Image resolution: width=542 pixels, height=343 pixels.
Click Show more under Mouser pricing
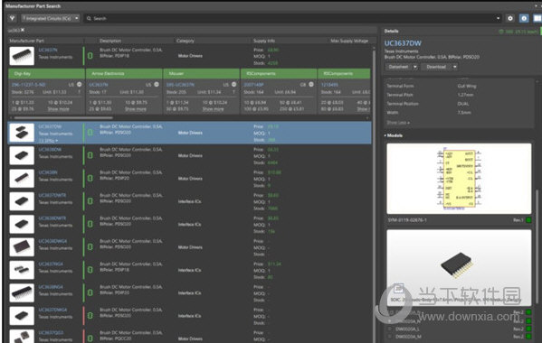coord(213,109)
